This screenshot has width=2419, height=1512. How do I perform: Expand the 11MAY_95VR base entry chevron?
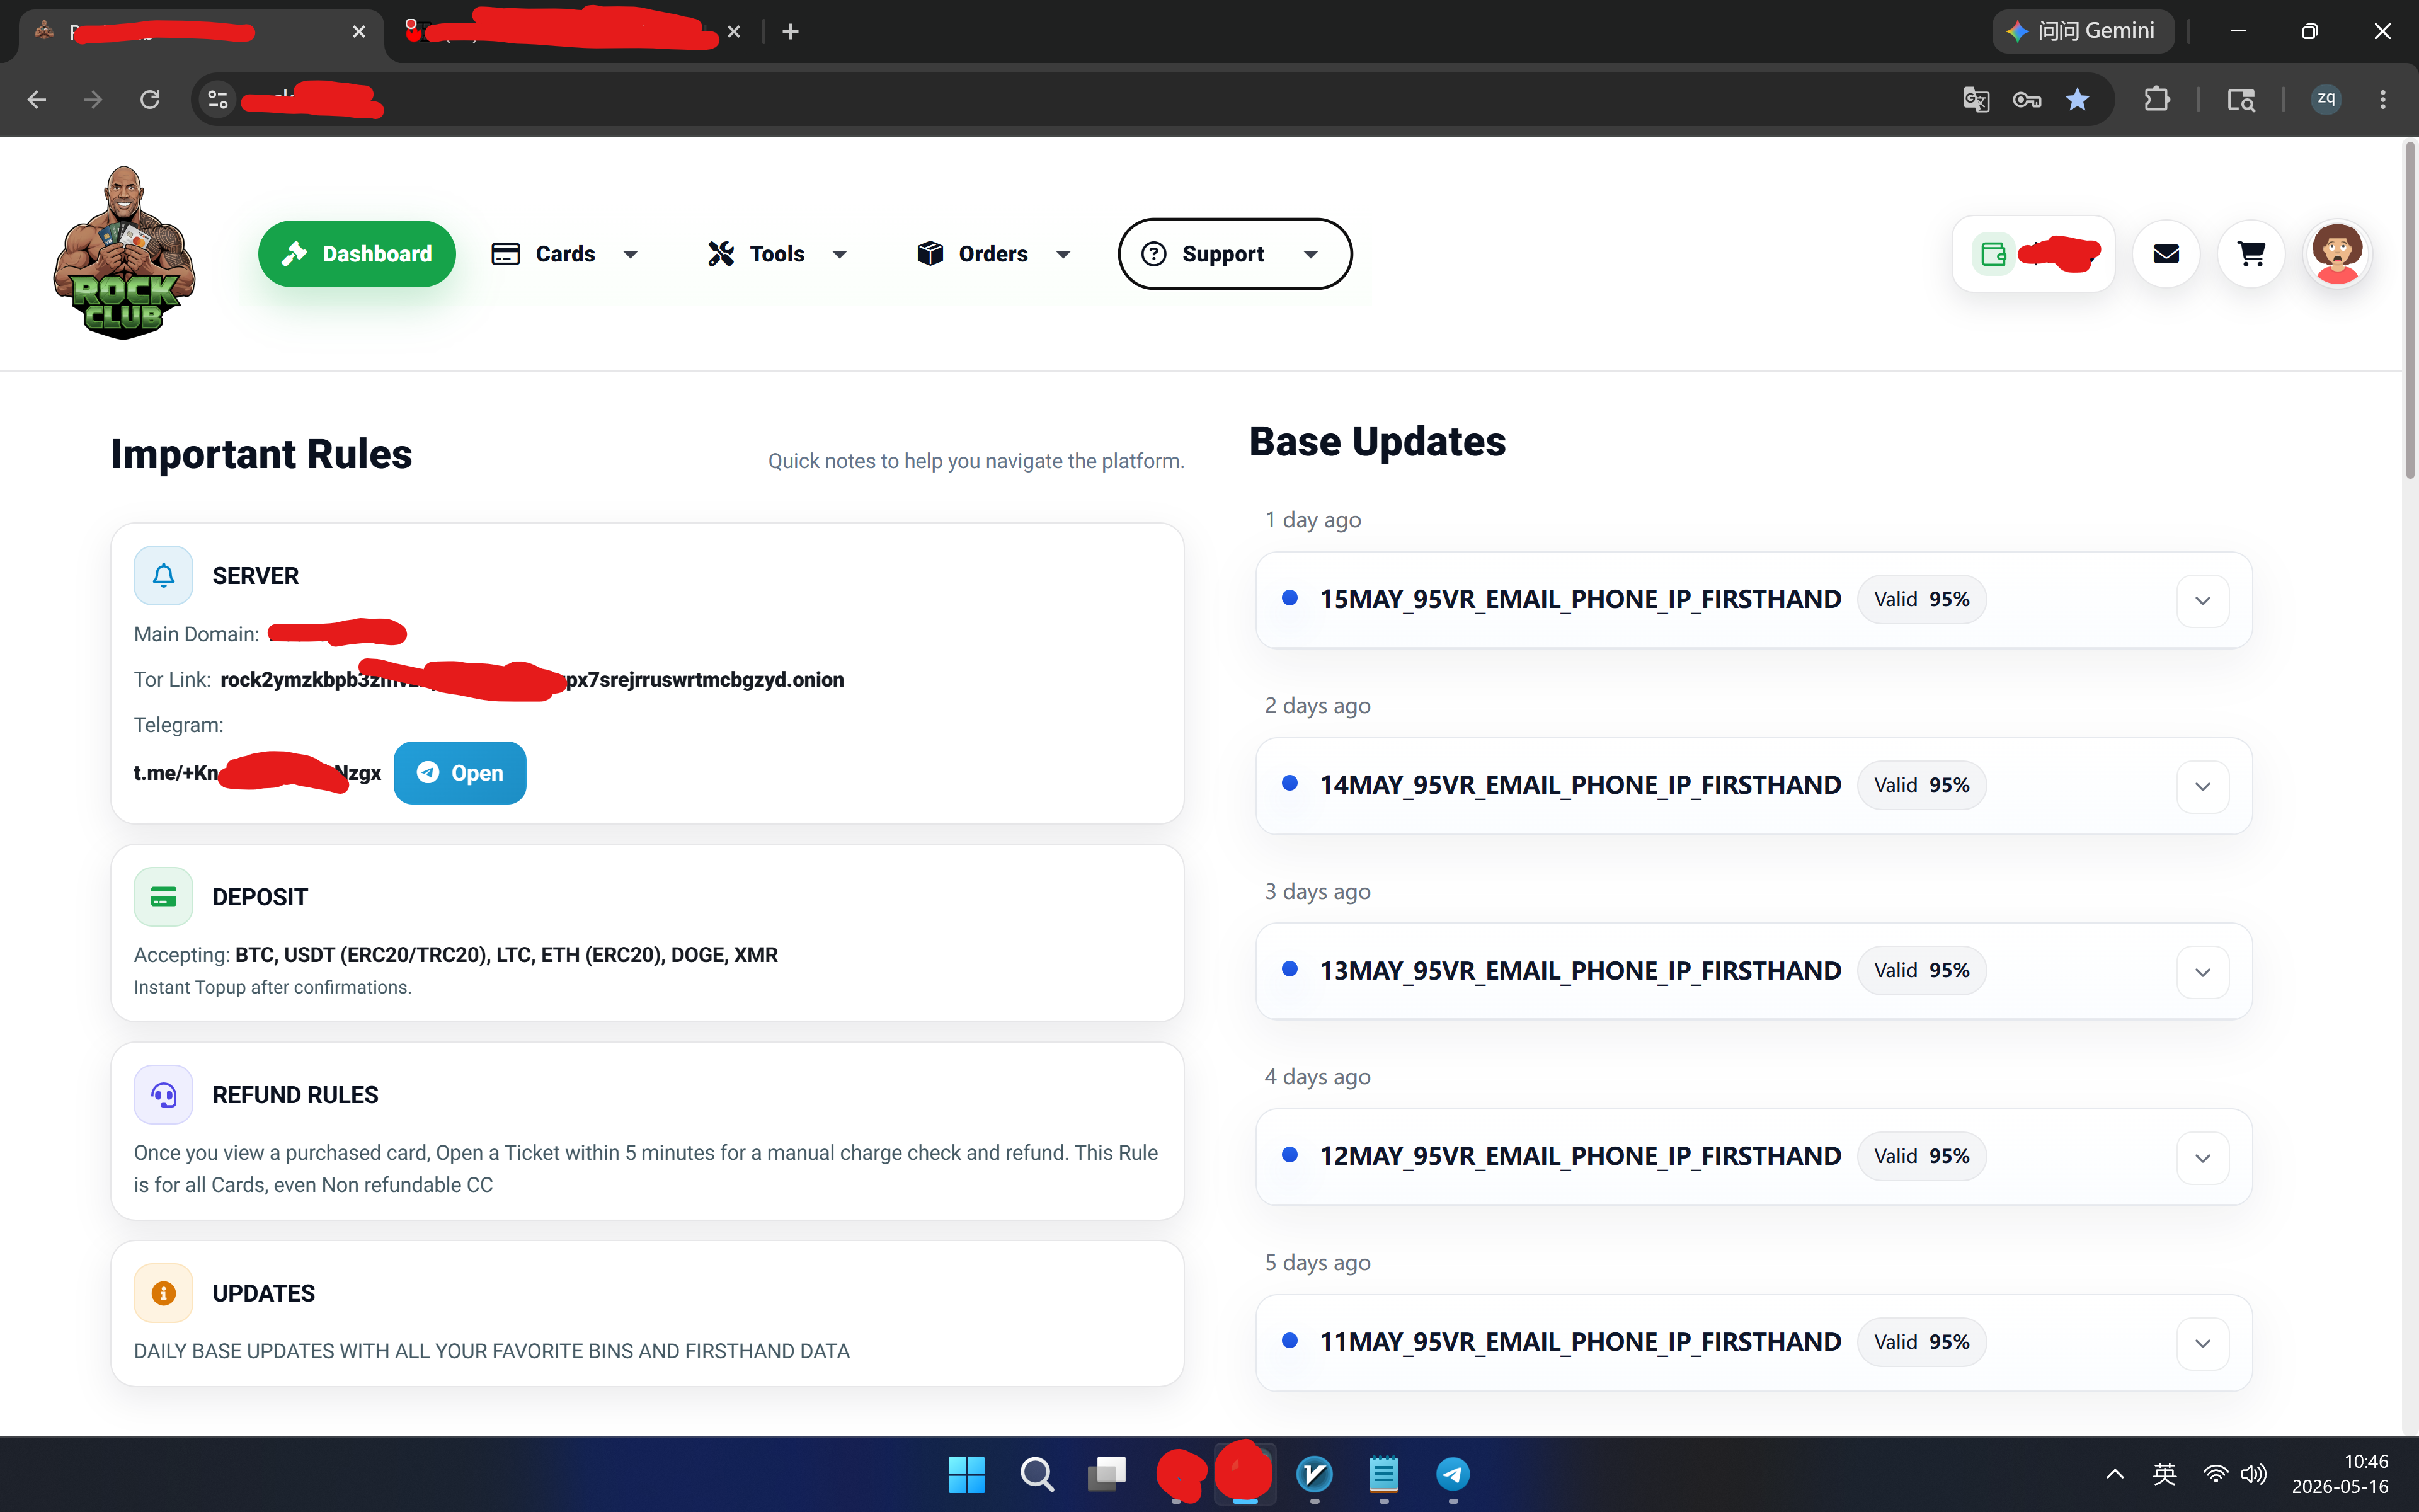2202,1343
